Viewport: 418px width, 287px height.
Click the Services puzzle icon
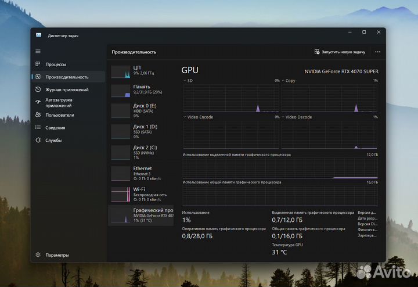tap(38, 140)
